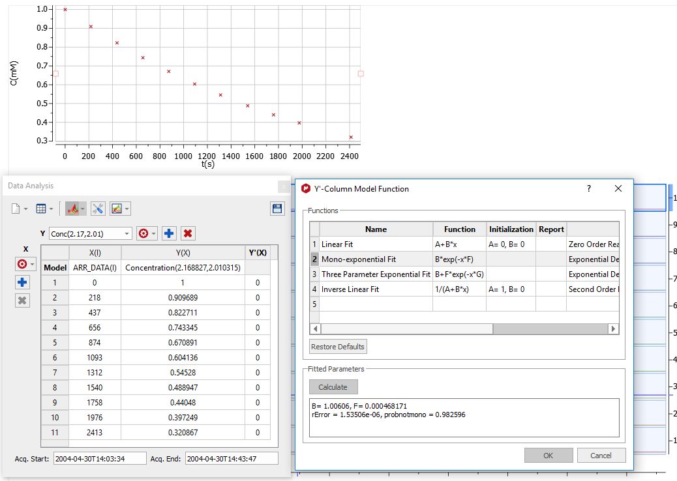Expand the Y column gear settings dropdown arrow
The image size is (677, 481).
click(154, 233)
